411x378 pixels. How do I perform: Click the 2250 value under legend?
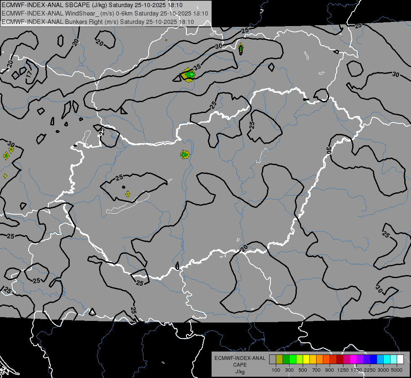pyautogui.click(x=370, y=370)
